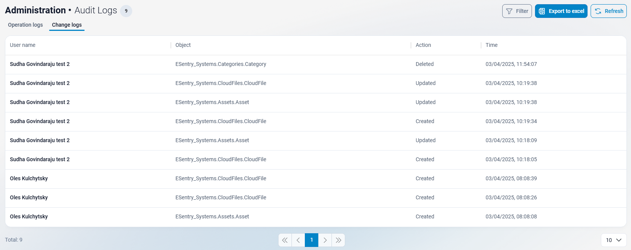Click Sudha Govindaraju test 2 in Deleted row
The width and height of the screenshot is (631, 250).
40,64
